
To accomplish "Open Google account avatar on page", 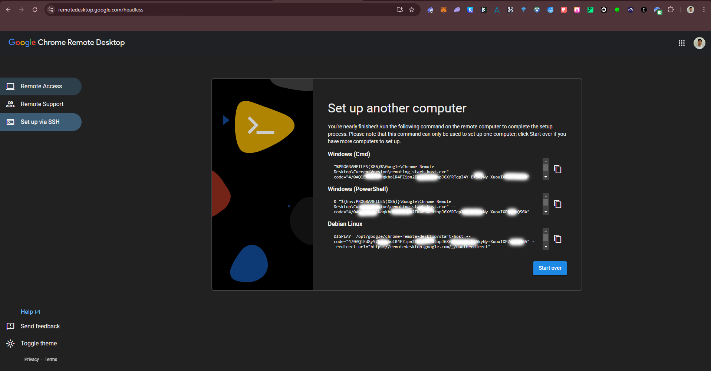I will point(699,43).
